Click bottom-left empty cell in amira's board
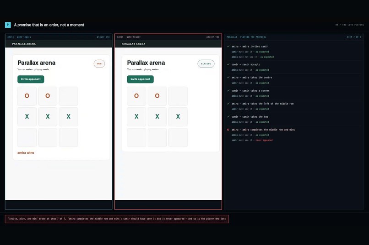 click(x=27, y=137)
